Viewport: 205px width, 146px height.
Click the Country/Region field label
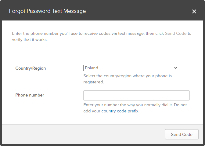(31, 68)
